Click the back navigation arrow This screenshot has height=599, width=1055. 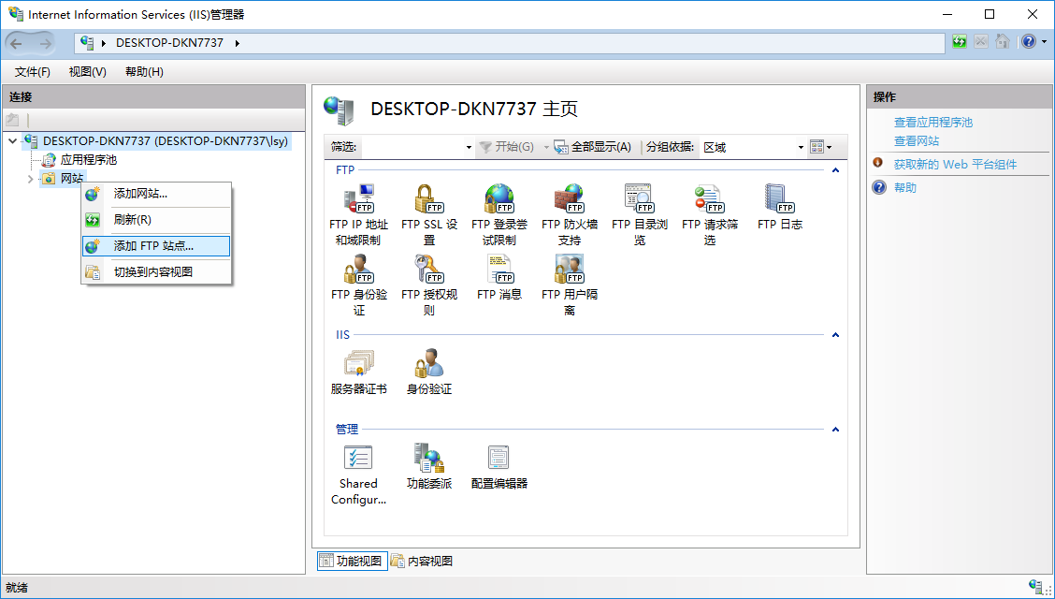click(x=16, y=44)
